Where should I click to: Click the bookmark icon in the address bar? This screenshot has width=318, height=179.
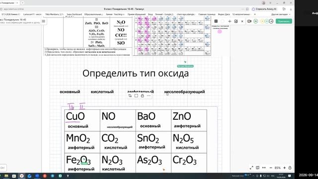pyautogui.click(x=247, y=9)
